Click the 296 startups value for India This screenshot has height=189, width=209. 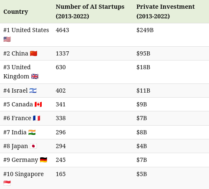click(60, 132)
